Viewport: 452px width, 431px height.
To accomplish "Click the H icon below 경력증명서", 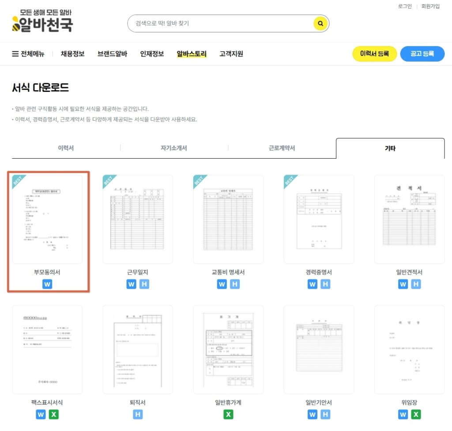I will tap(325, 284).
